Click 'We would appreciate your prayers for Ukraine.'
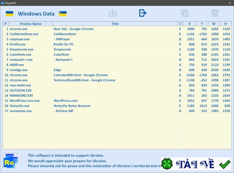Image resolution: width=234 pixels, height=173 pixels. coord(67,161)
